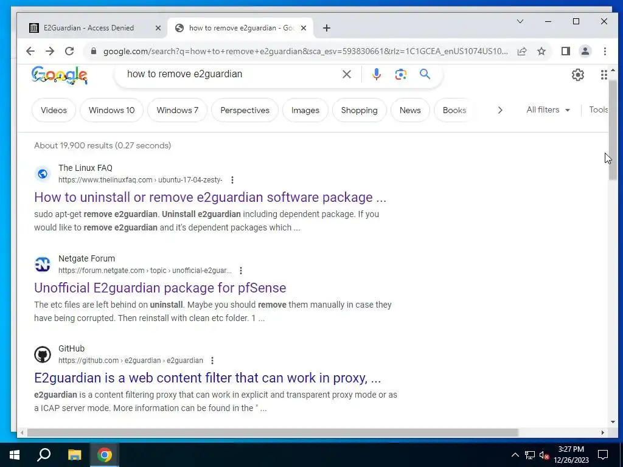
Task: Click the vertical scrollbar thumb
Action: [613, 129]
